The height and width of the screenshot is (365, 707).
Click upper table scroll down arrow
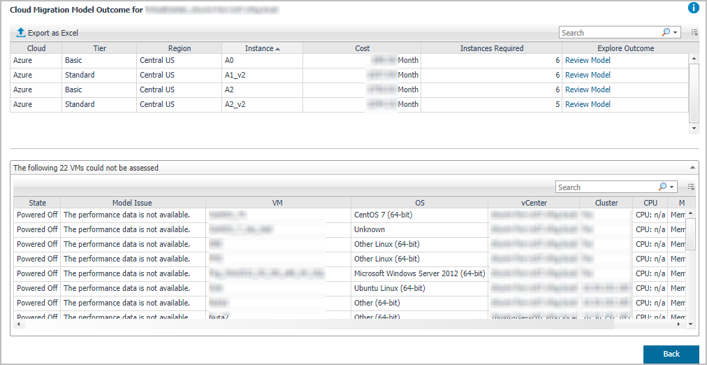point(693,129)
